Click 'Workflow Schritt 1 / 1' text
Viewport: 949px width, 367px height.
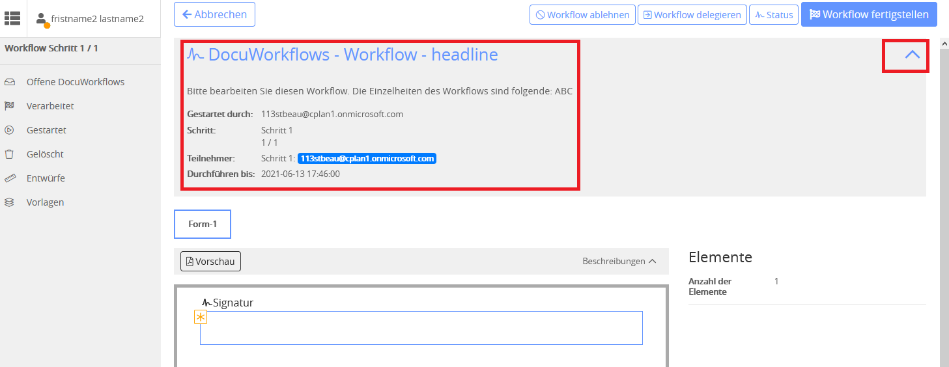tap(51, 48)
